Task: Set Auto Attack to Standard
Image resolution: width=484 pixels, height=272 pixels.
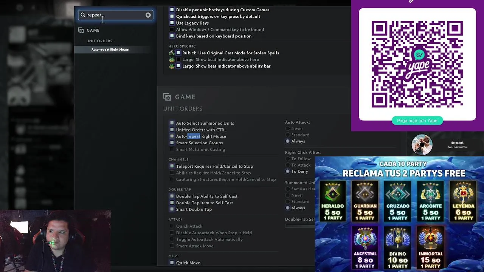Action: click(x=288, y=135)
